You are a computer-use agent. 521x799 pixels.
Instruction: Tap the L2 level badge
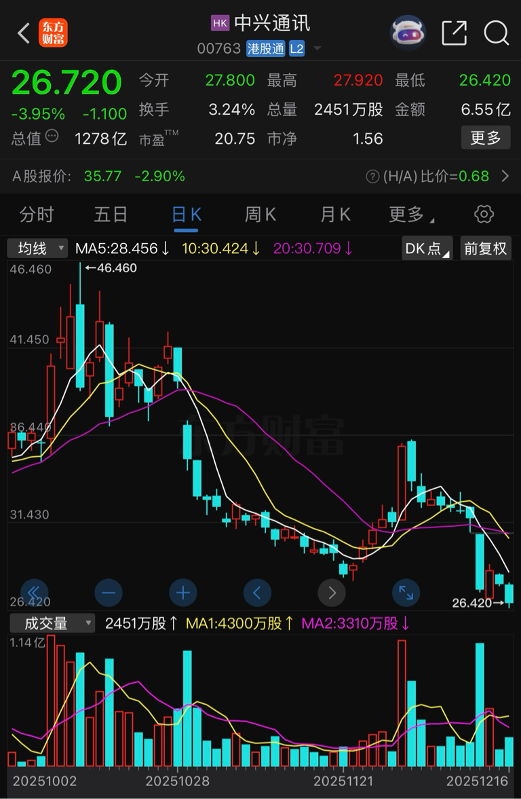point(296,48)
